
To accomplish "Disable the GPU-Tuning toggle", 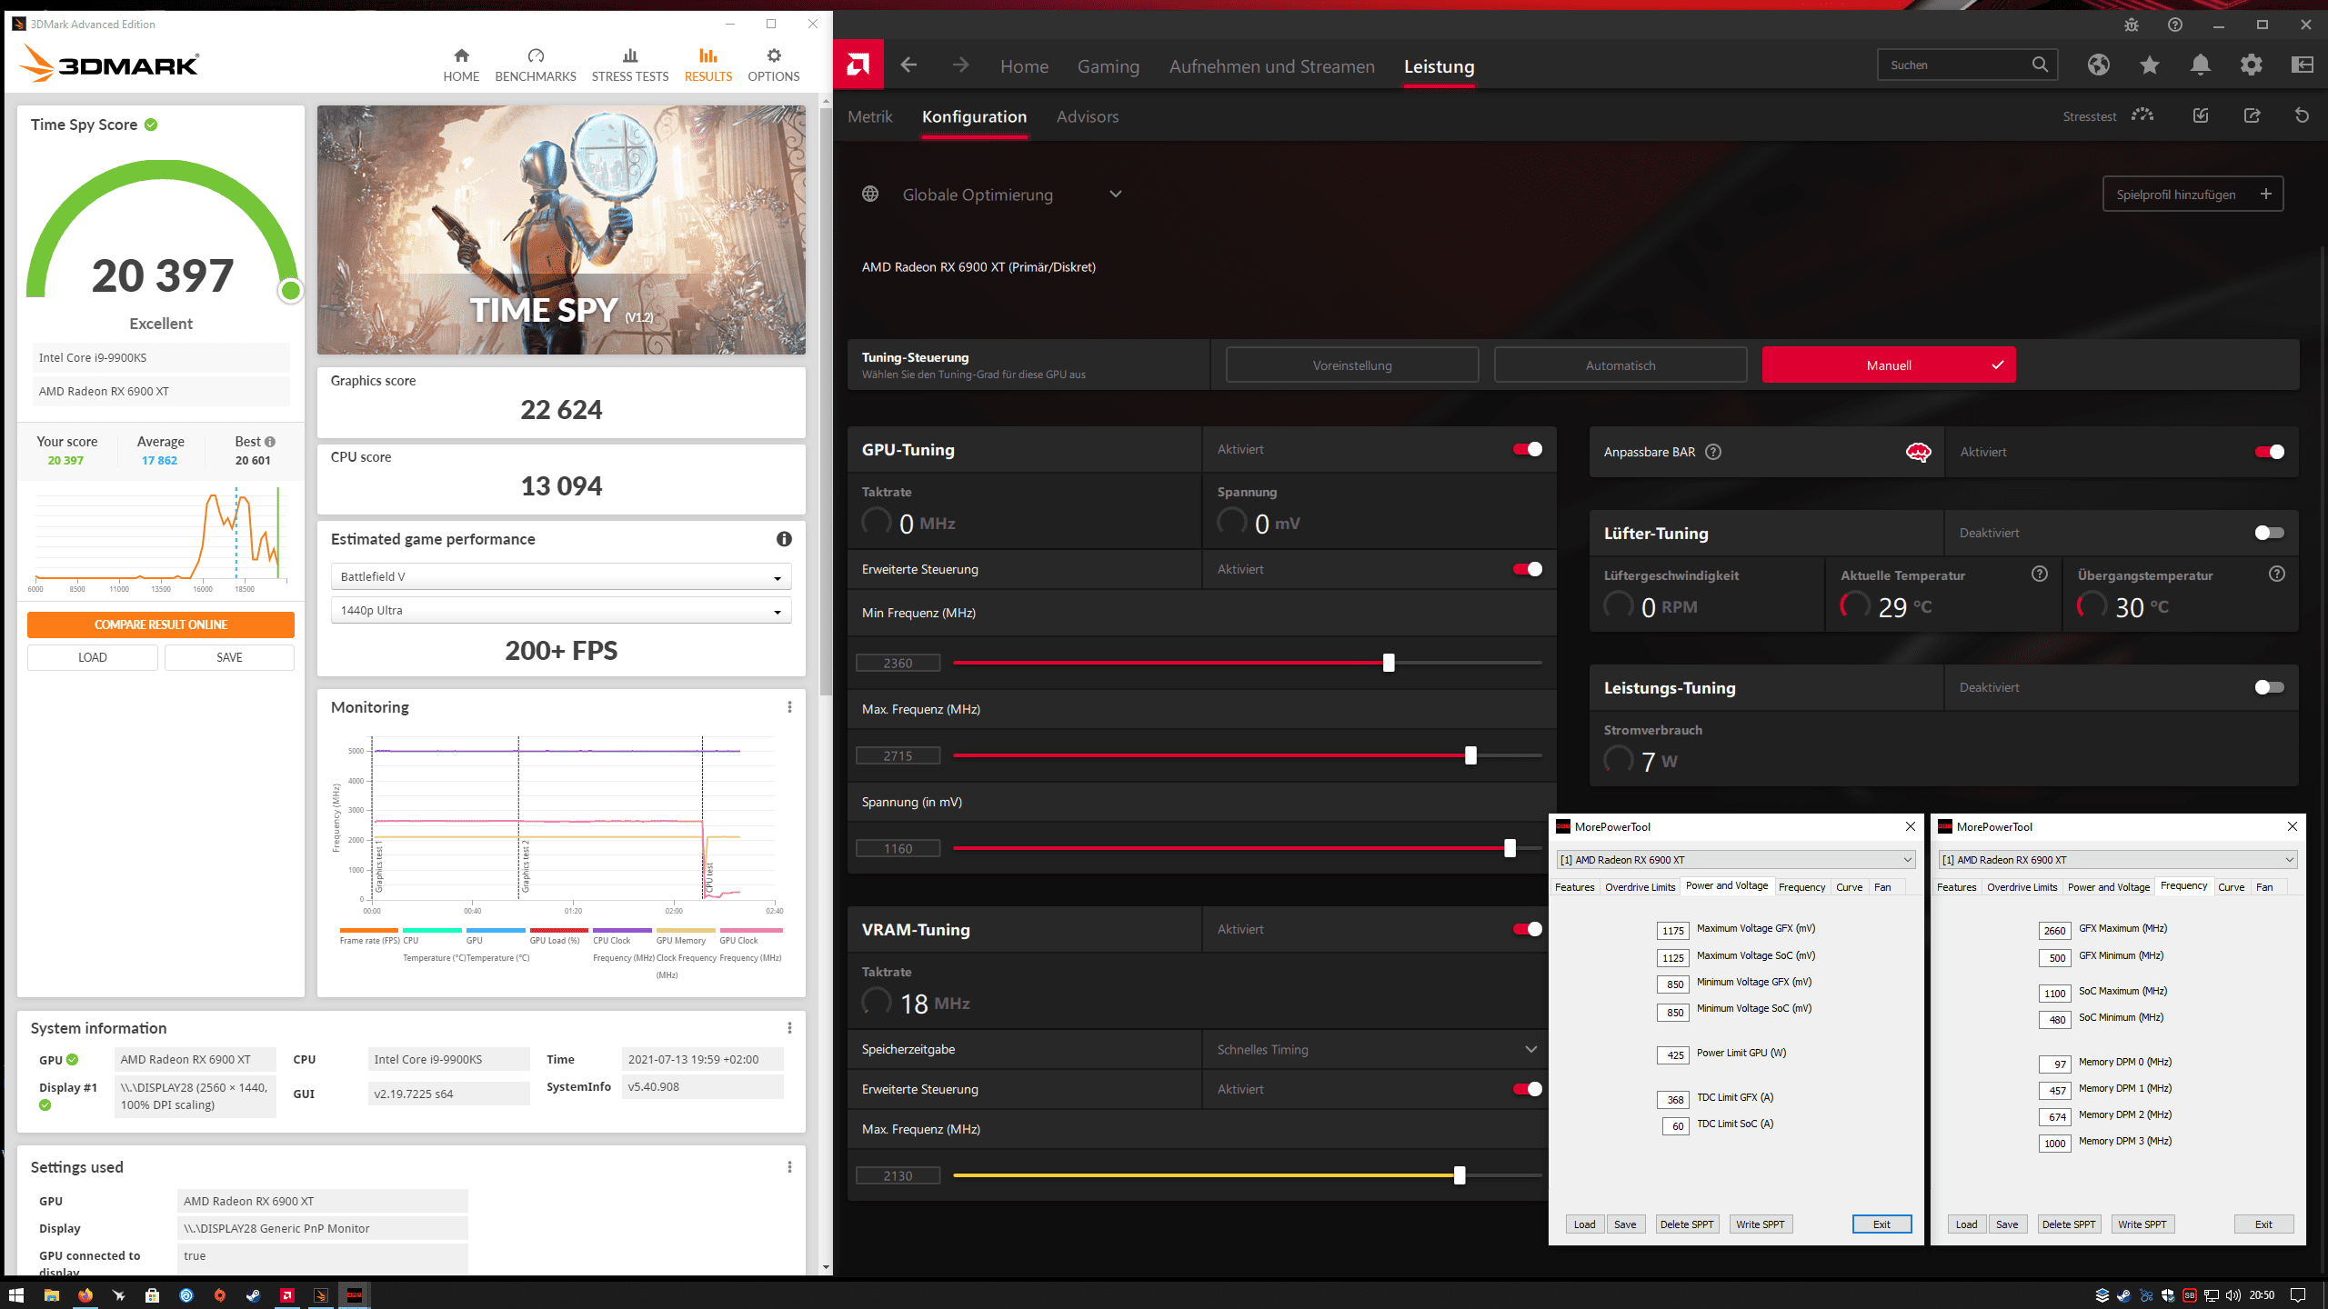I will (1528, 449).
